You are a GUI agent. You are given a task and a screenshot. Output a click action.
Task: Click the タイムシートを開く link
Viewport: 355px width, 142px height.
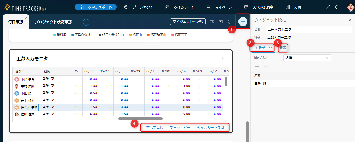coord(212,128)
